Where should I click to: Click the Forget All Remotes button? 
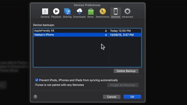[x=123, y=85]
